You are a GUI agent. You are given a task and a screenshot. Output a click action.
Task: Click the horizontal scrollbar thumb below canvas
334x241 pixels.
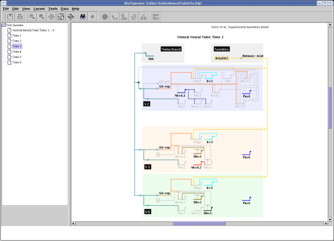198,223
